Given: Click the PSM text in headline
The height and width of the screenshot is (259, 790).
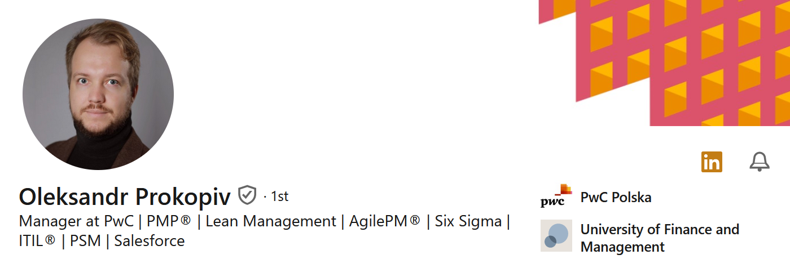Looking at the screenshot, I should coord(85,241).
